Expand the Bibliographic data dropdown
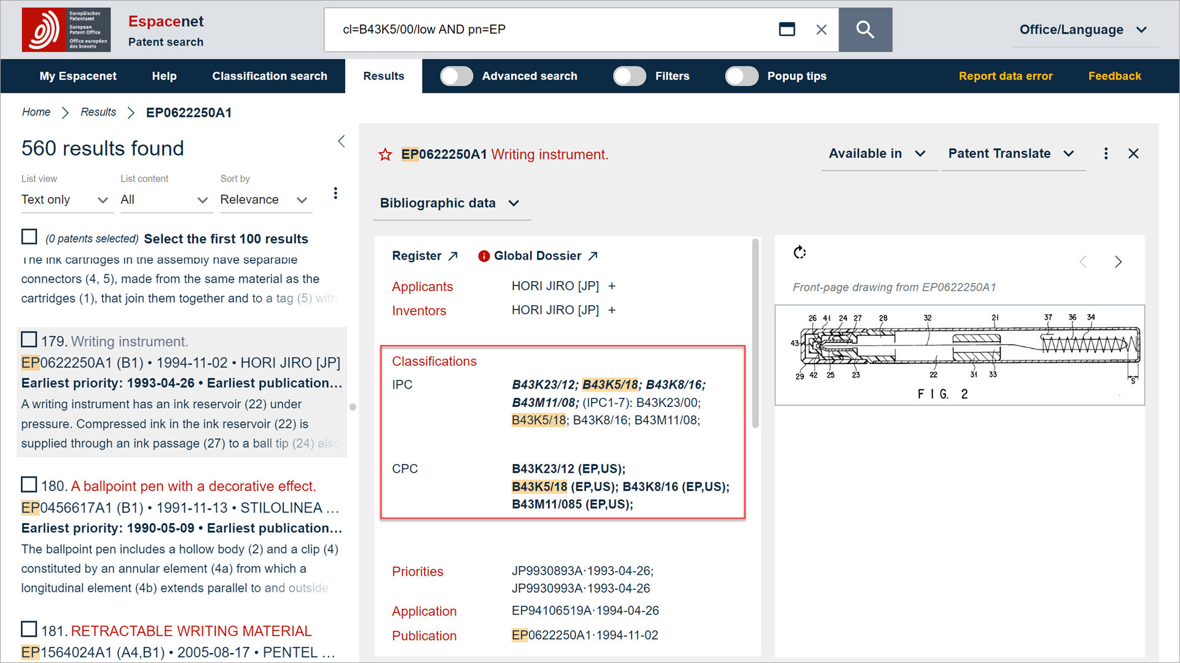The height and width of the screenshot is (663, 1180). pos(450,203)
